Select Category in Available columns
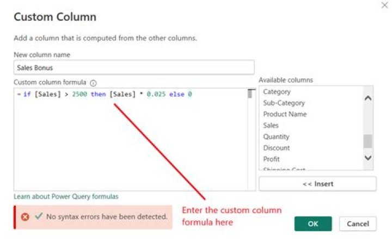 (277, 92)
